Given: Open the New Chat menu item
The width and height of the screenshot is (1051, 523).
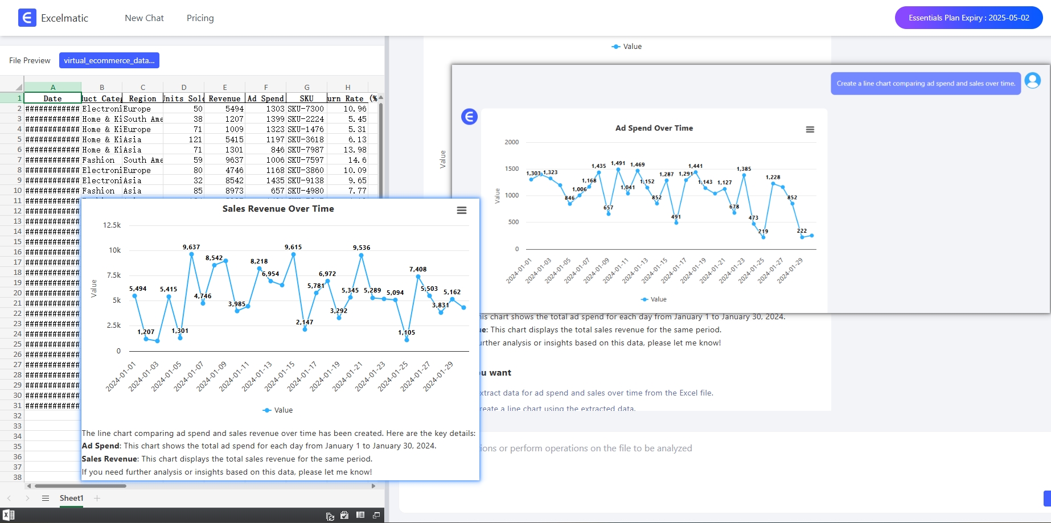Looking at the screenshot, I should 144,18.
